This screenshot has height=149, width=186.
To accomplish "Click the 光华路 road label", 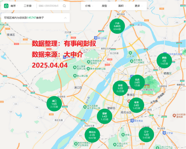I will (x=154, y=102).
